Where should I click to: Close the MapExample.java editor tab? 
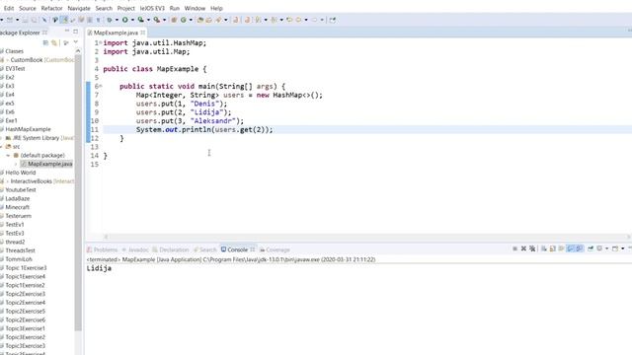[142, 33]
